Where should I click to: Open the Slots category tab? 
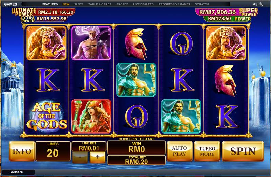79,4
